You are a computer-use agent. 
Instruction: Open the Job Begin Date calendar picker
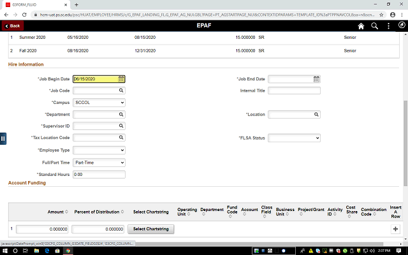pos(121,79)
